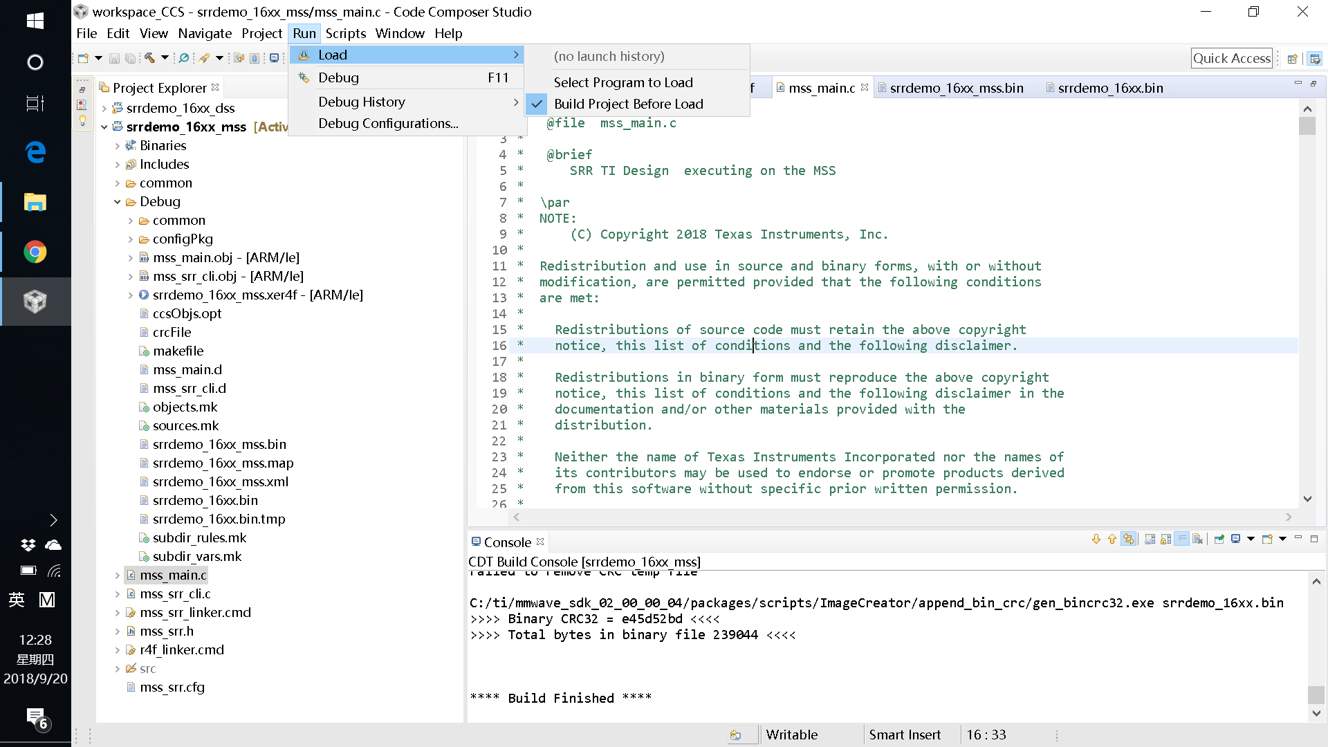Open Google Chrome from the taskbar
The height and width of the screenshot is (747, 1328).
coord(35,252)
